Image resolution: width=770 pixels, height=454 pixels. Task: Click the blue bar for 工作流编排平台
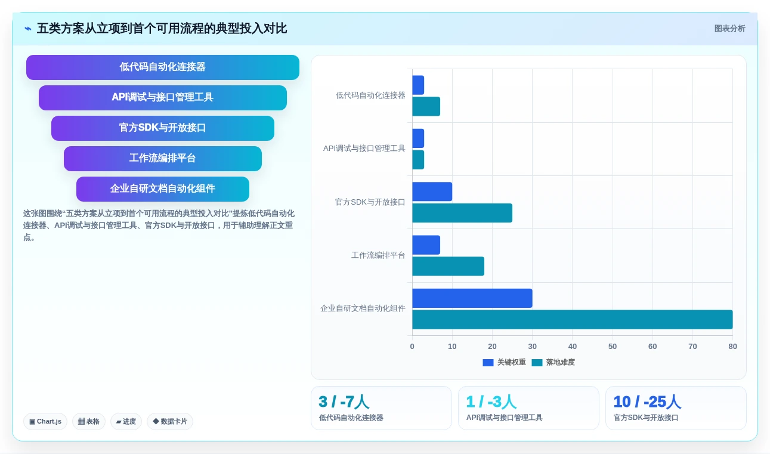tap(426, 245)
